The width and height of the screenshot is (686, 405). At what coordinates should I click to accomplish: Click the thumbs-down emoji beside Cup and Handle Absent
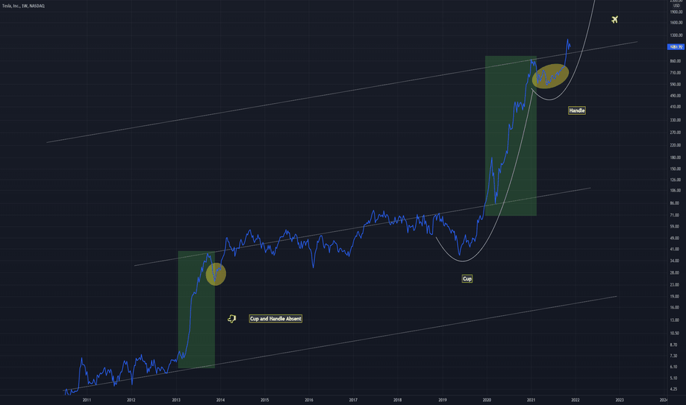click(x=232, y=319)
